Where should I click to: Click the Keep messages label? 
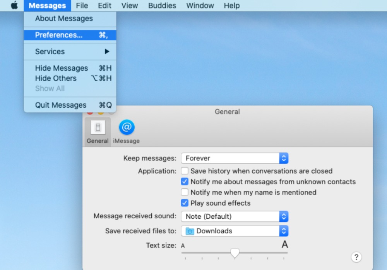pos(150,158)
